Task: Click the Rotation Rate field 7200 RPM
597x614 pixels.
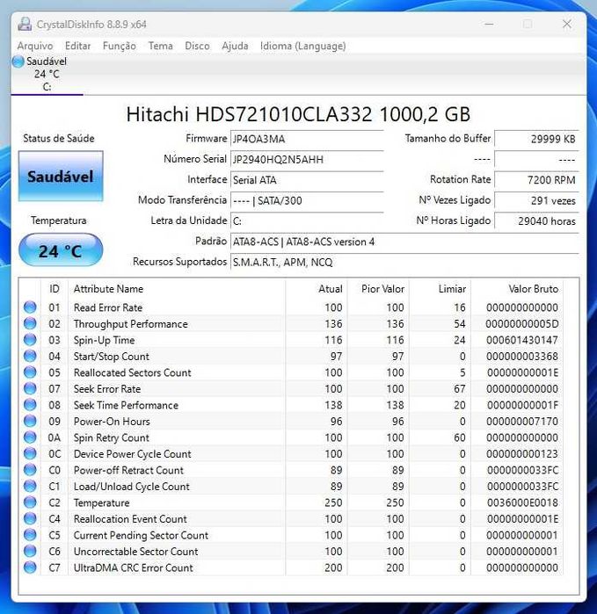Action: (536, 180)
